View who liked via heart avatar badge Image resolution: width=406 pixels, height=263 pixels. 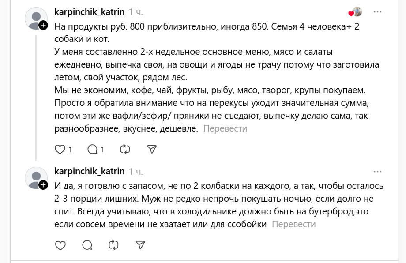coord(356,12)
